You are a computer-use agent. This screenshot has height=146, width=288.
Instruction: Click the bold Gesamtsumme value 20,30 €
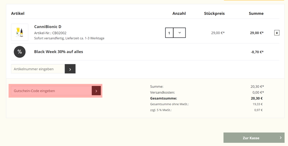point(256,98)
